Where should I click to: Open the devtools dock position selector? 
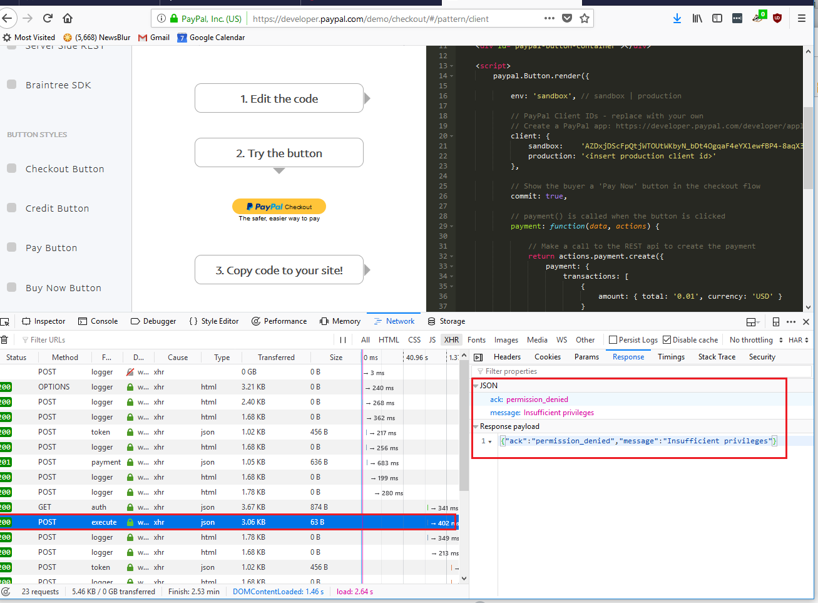753,321
